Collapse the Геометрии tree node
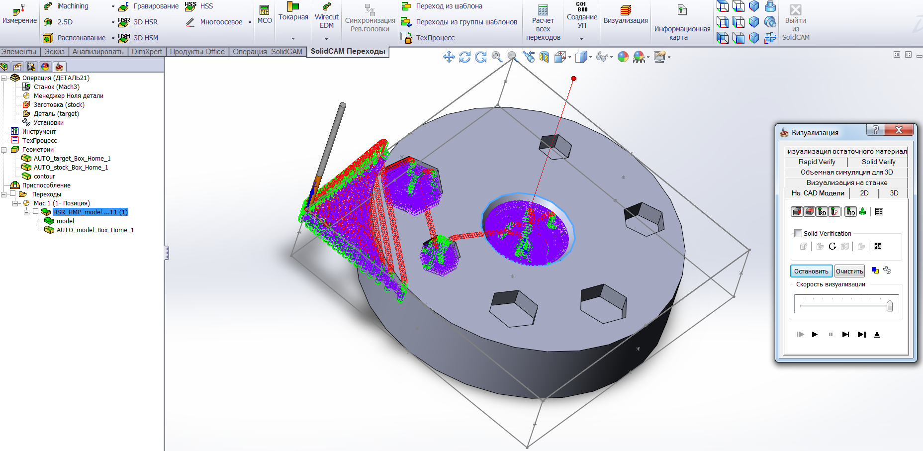This screenshot has height=451, width=923. tap(4, 150)
